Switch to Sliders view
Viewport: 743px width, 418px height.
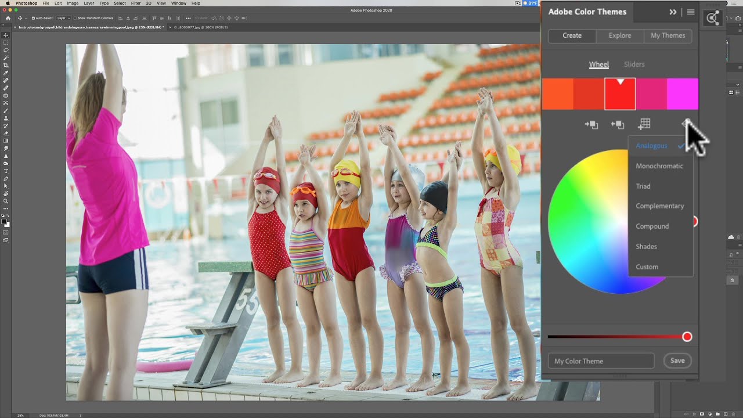point(634,64)
